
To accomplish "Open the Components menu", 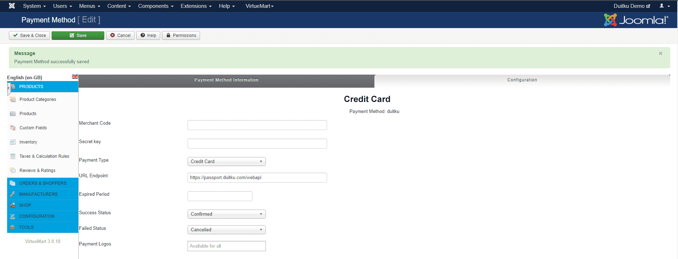I will click(x=156, y=6).
